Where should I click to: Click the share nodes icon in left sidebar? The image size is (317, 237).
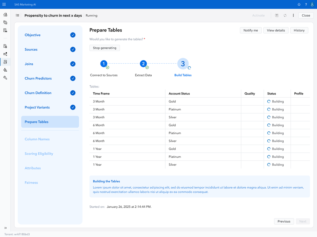[x=5, y=54]
